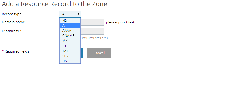Click the Add a Resource Record heading
The image size is (250, 104).
(x=54, y=4)
